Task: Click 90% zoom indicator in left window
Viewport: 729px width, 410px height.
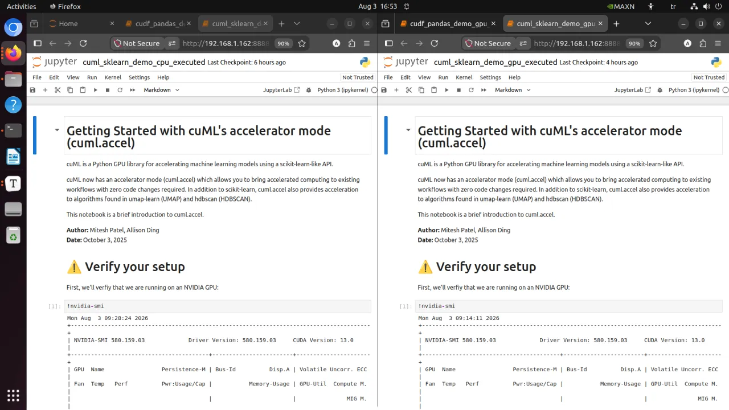Action: coord(283,43)
